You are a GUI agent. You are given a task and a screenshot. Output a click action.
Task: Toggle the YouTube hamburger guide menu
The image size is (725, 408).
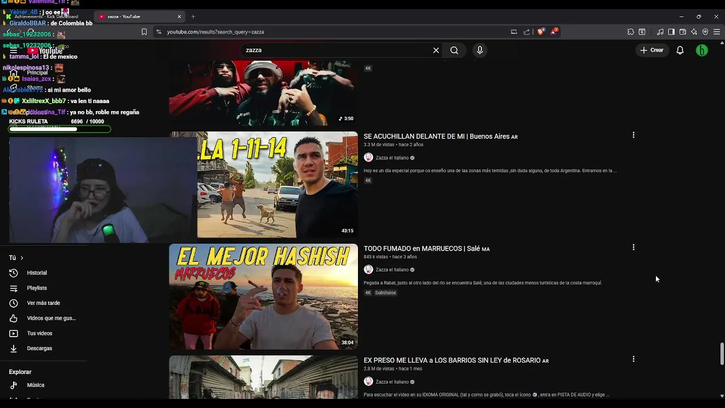(14, 51)
